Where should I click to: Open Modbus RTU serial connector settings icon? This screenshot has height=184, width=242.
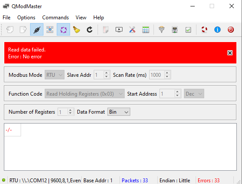[162, 30]
